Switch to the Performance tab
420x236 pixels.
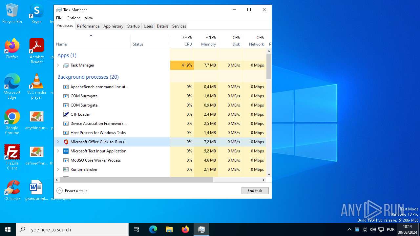(88, 26)
